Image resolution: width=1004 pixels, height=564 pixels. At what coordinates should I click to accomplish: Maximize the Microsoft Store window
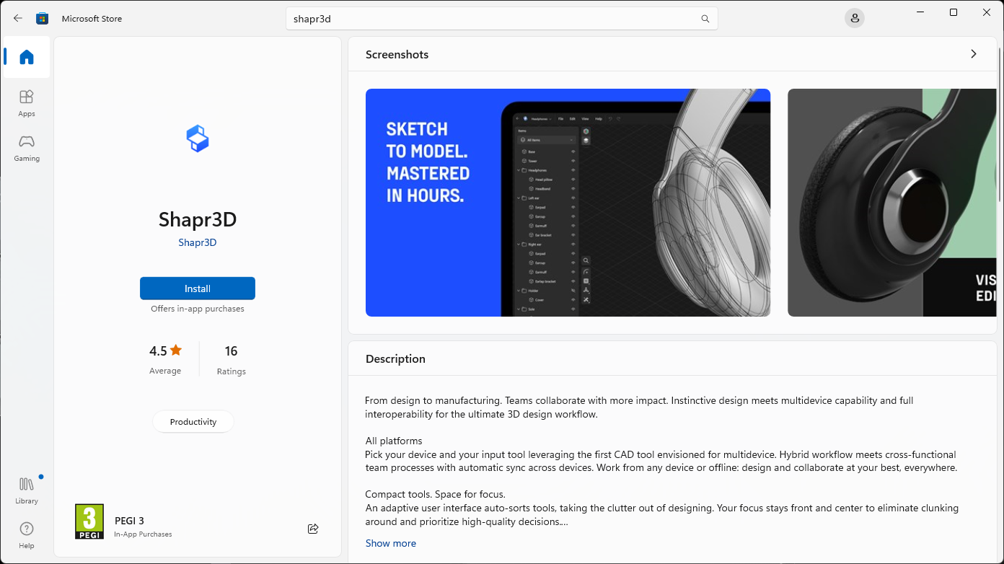click(954, 12)
